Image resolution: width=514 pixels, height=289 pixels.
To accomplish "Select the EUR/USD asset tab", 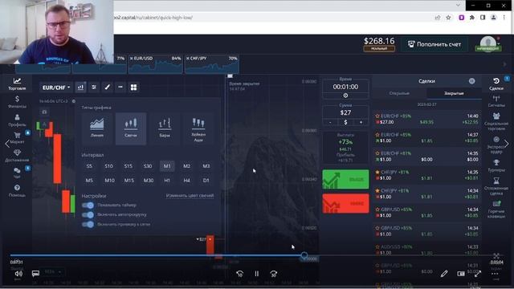I will pos(155,64).
